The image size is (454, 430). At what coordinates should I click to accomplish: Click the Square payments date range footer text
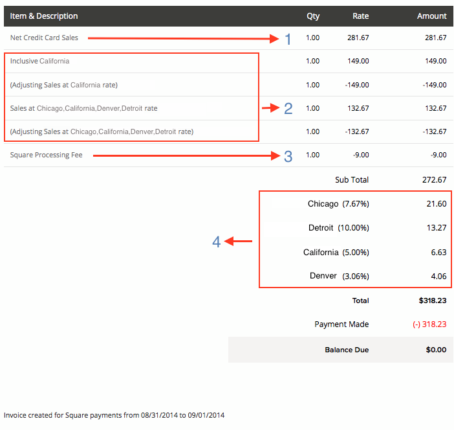tap(114, 415)
